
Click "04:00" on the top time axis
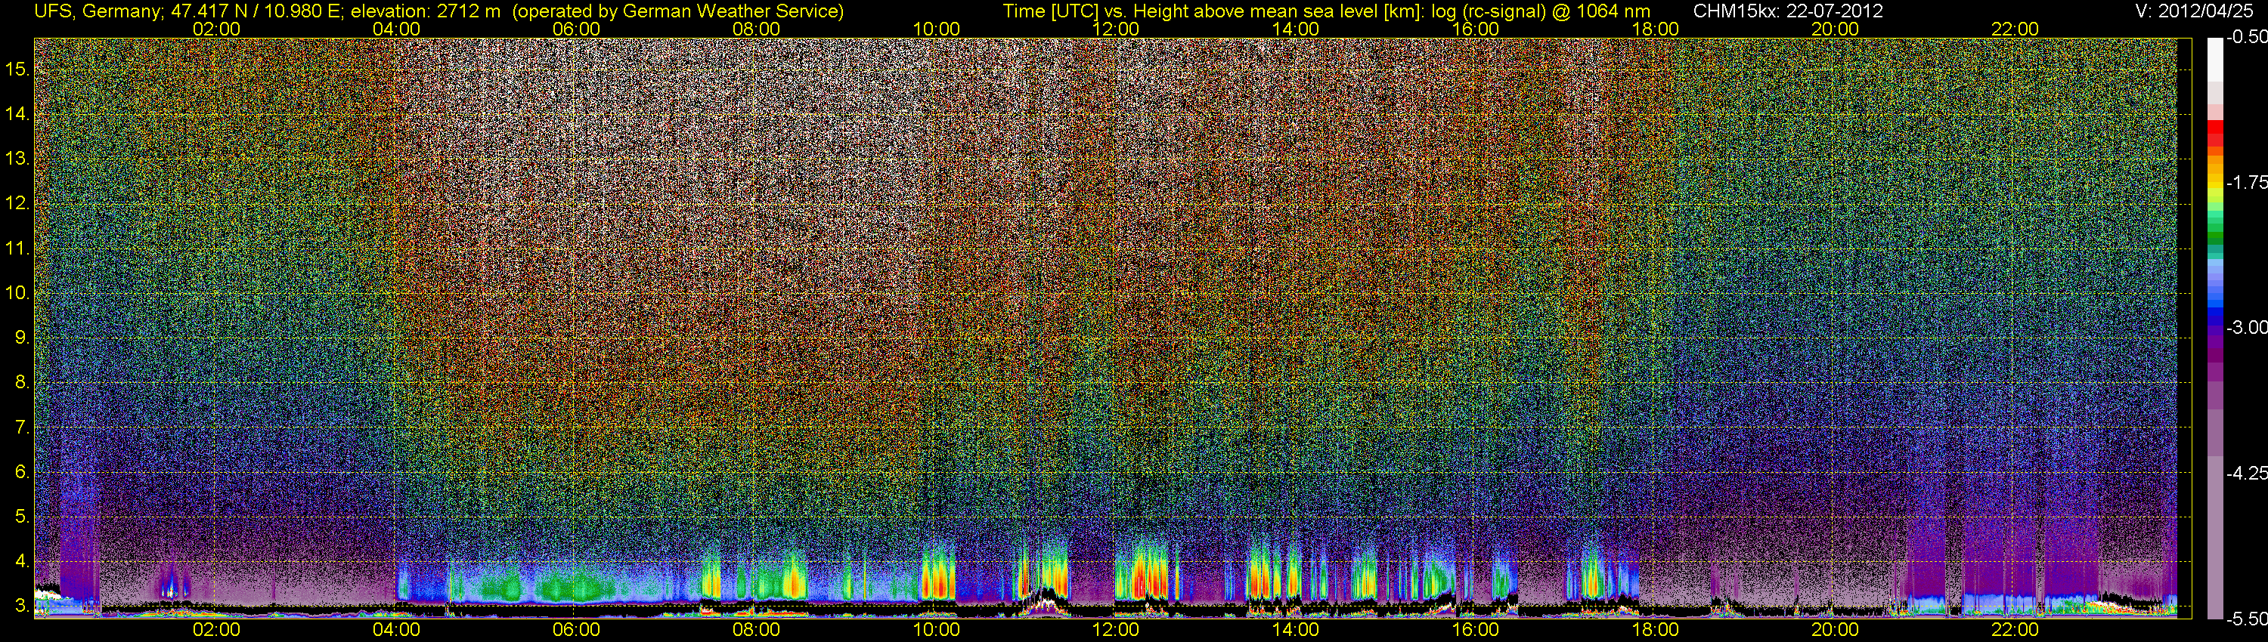pos(396,29)
